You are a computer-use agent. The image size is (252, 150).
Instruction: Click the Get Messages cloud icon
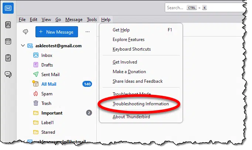tap(25, 32)
